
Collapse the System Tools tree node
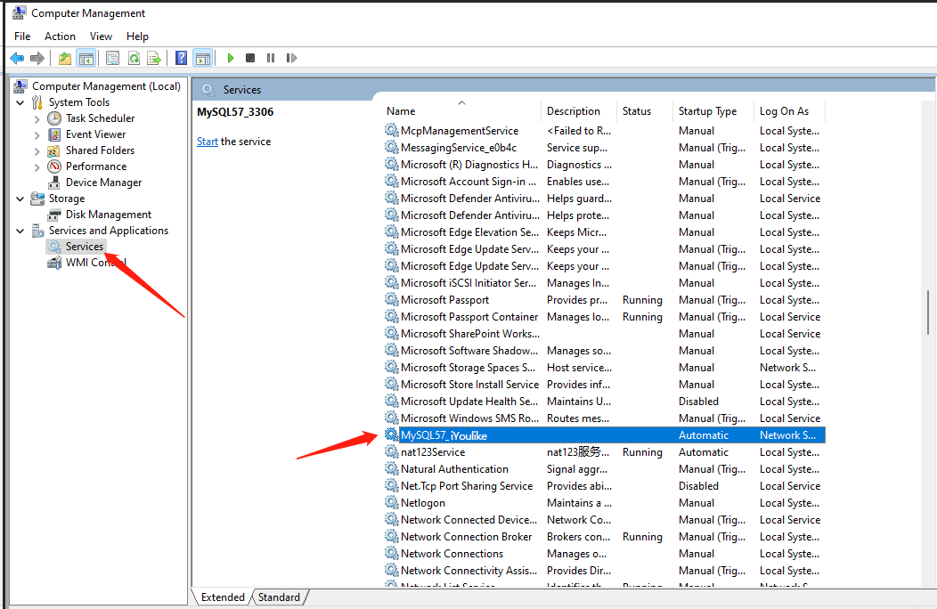click(x=20, y=102)
